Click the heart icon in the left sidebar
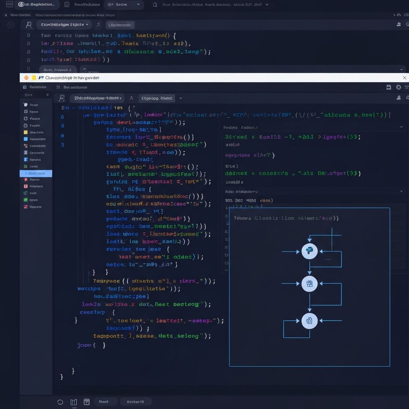 tap(26, 105)
